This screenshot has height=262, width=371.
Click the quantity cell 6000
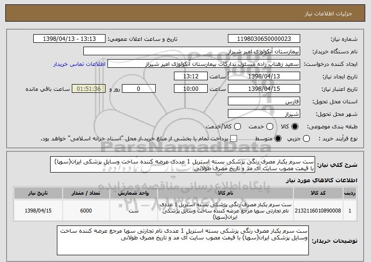point(86,211)
